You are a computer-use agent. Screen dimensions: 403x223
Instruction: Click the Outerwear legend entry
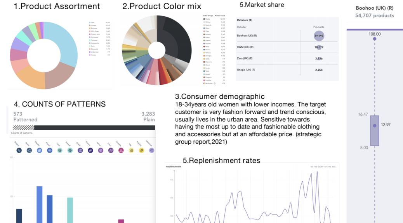click(100, 37)
